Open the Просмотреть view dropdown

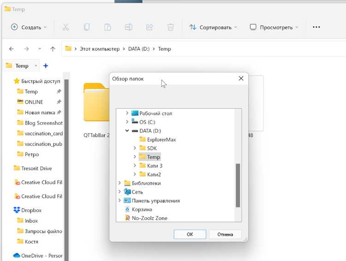point(274,27)
